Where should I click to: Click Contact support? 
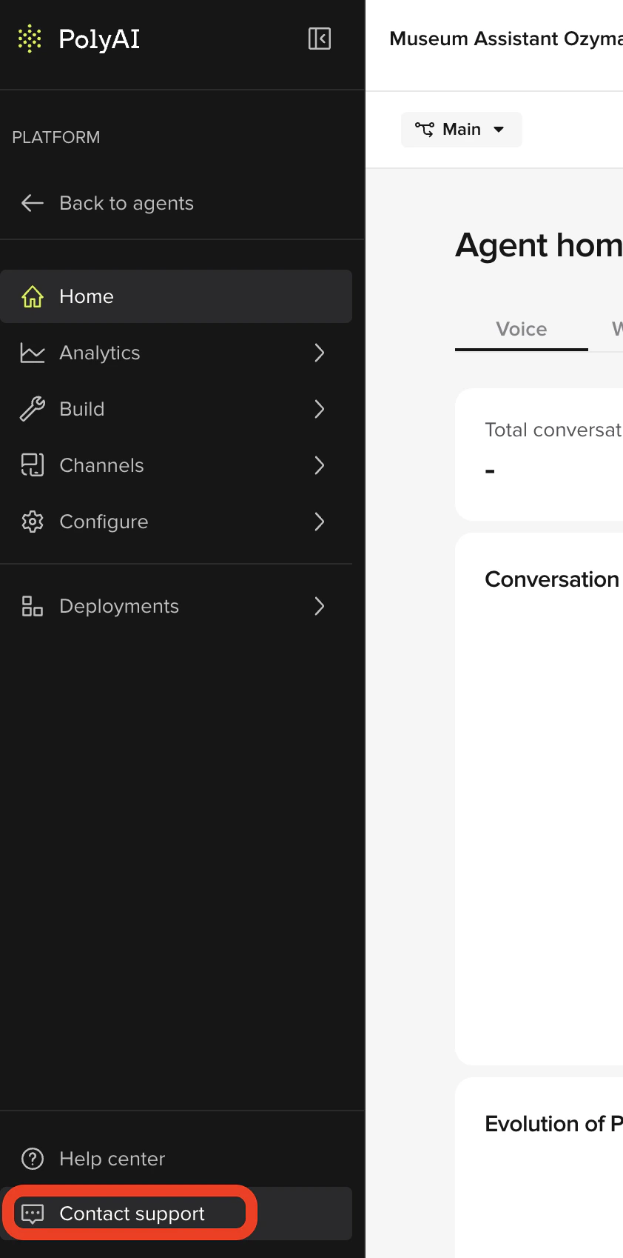[176, 1214]
